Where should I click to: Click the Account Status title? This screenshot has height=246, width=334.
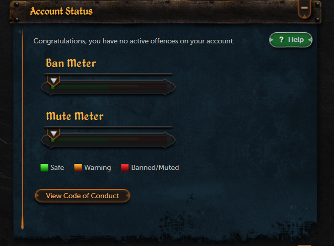[x=61, y=11]
